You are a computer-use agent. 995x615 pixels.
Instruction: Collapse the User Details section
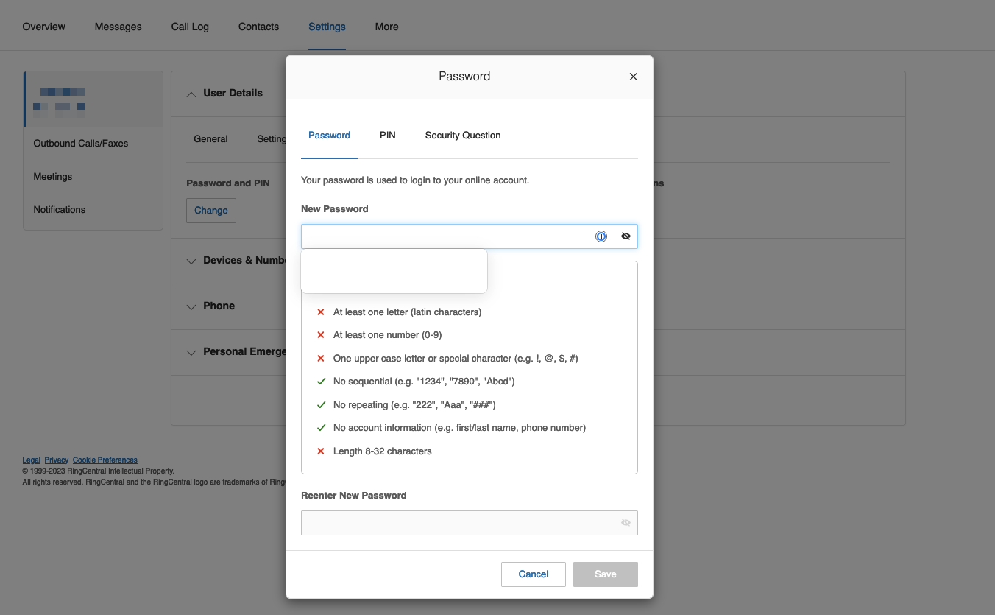(191, 94)
